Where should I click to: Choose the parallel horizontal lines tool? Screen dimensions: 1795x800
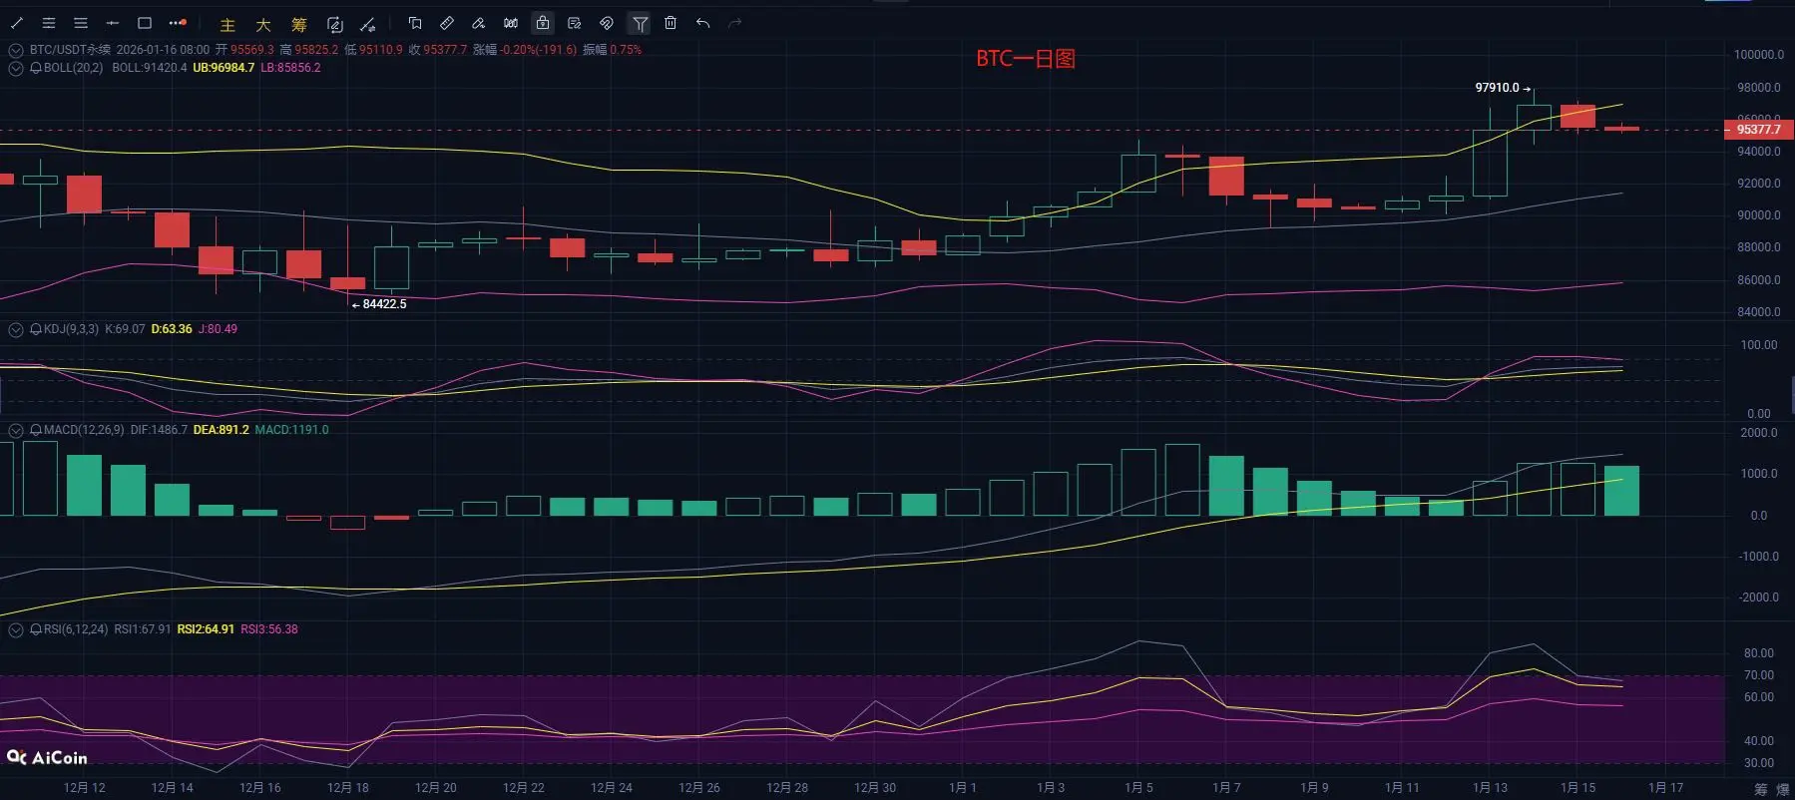click(x=81, y=23)
